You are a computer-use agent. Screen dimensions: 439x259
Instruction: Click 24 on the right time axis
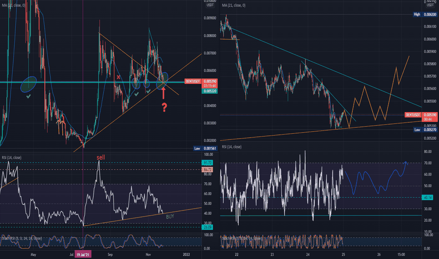point(308,254)
